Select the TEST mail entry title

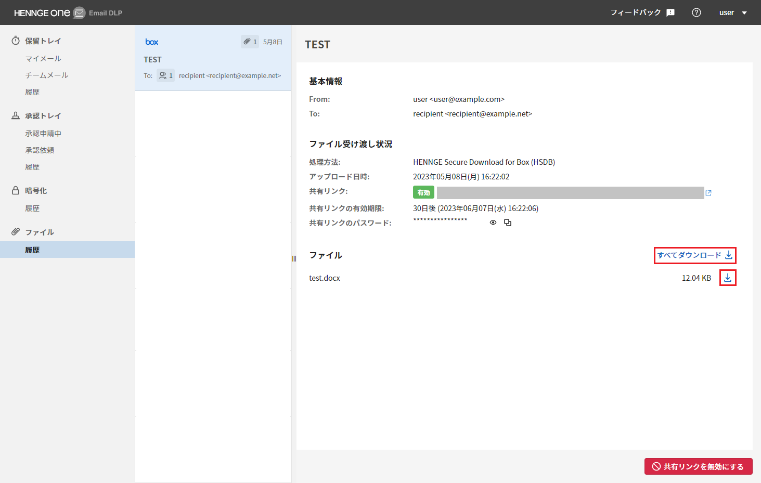pyautogui.click(x=152, y=60)
